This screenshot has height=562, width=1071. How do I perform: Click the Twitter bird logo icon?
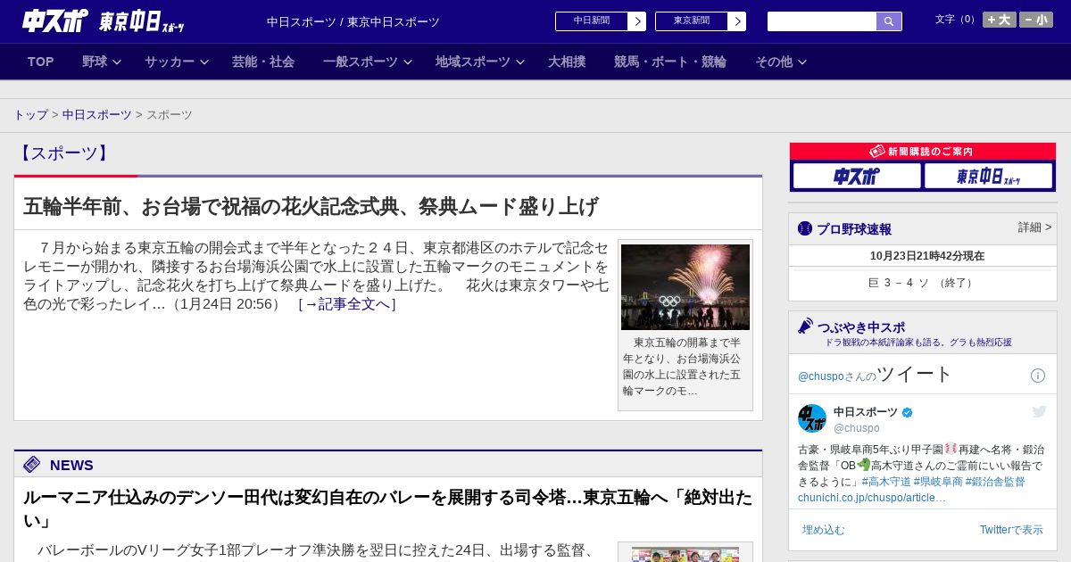point(1039,411)
